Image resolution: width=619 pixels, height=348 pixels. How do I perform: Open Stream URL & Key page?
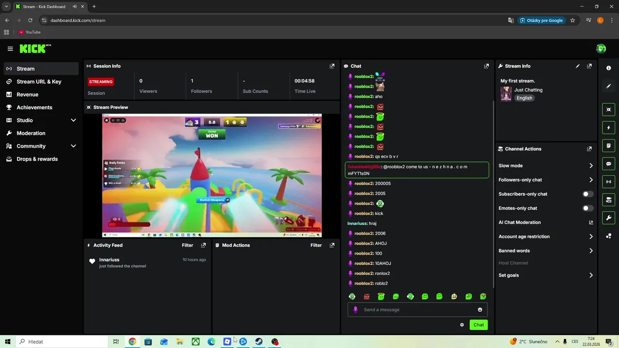pos(41,82)
